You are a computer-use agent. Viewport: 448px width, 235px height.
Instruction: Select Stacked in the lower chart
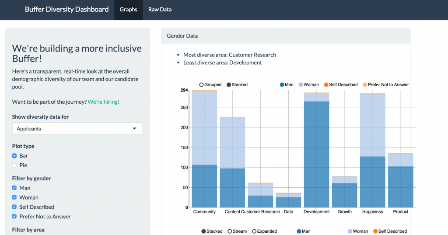pyautogui.click(x=212, y=231)
